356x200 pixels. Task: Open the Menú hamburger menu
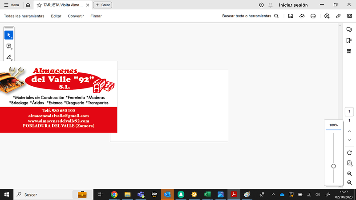(x=12, y=5)
